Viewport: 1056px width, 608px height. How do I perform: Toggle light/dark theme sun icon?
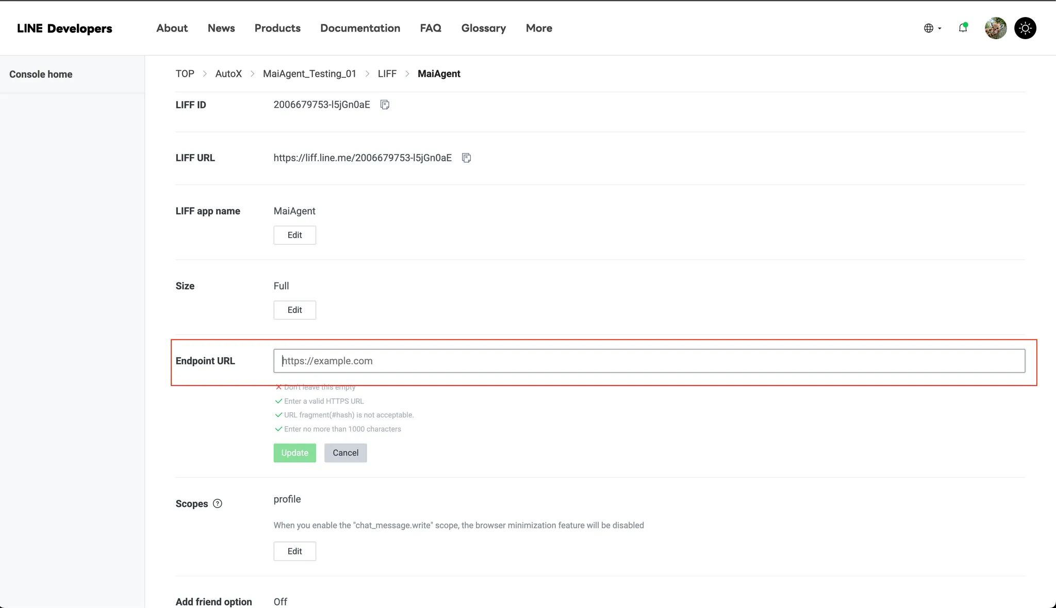pyautogui.click(x=1025, y=28)
